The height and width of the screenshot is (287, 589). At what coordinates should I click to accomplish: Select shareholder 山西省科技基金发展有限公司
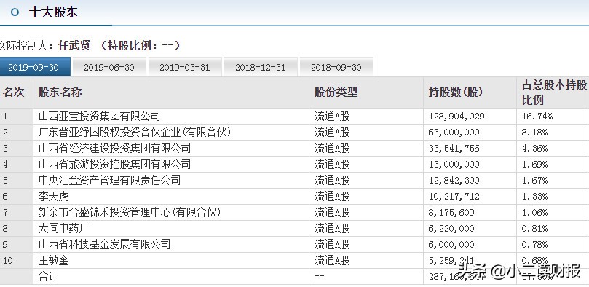(104, 245)
